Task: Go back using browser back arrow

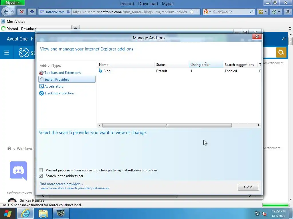Action: tap(5, 12)
